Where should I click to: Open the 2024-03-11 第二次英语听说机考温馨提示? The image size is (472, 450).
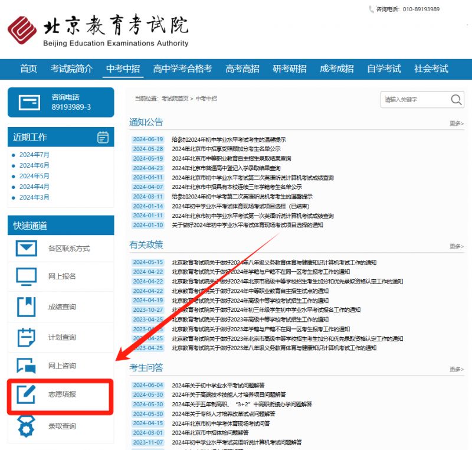coord(242,197)
